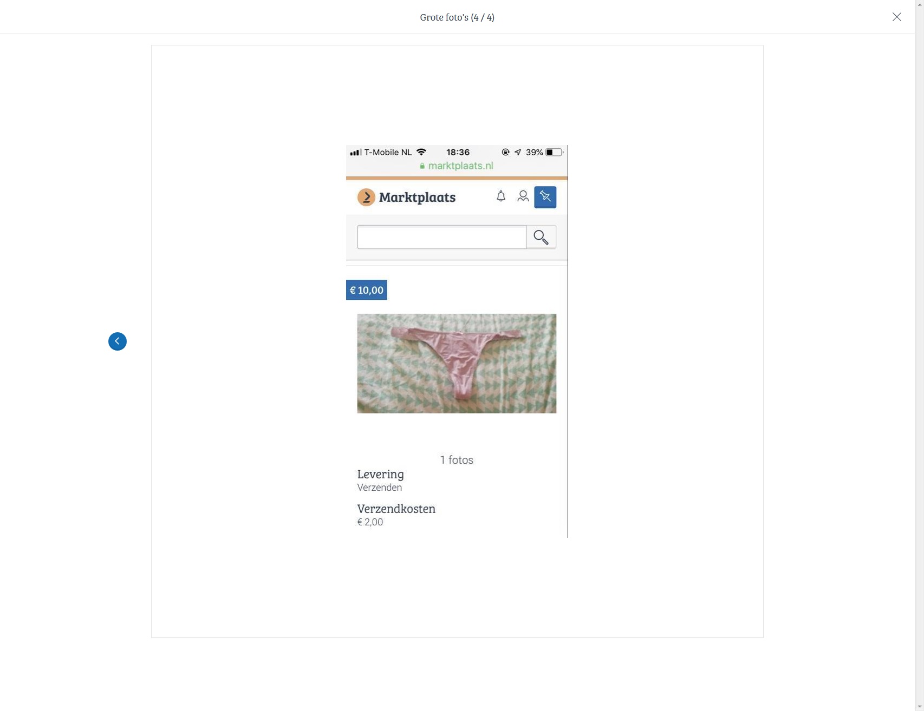Focus the Marktplaats search input field
The image size is (924, 711).
click(442, 237)
